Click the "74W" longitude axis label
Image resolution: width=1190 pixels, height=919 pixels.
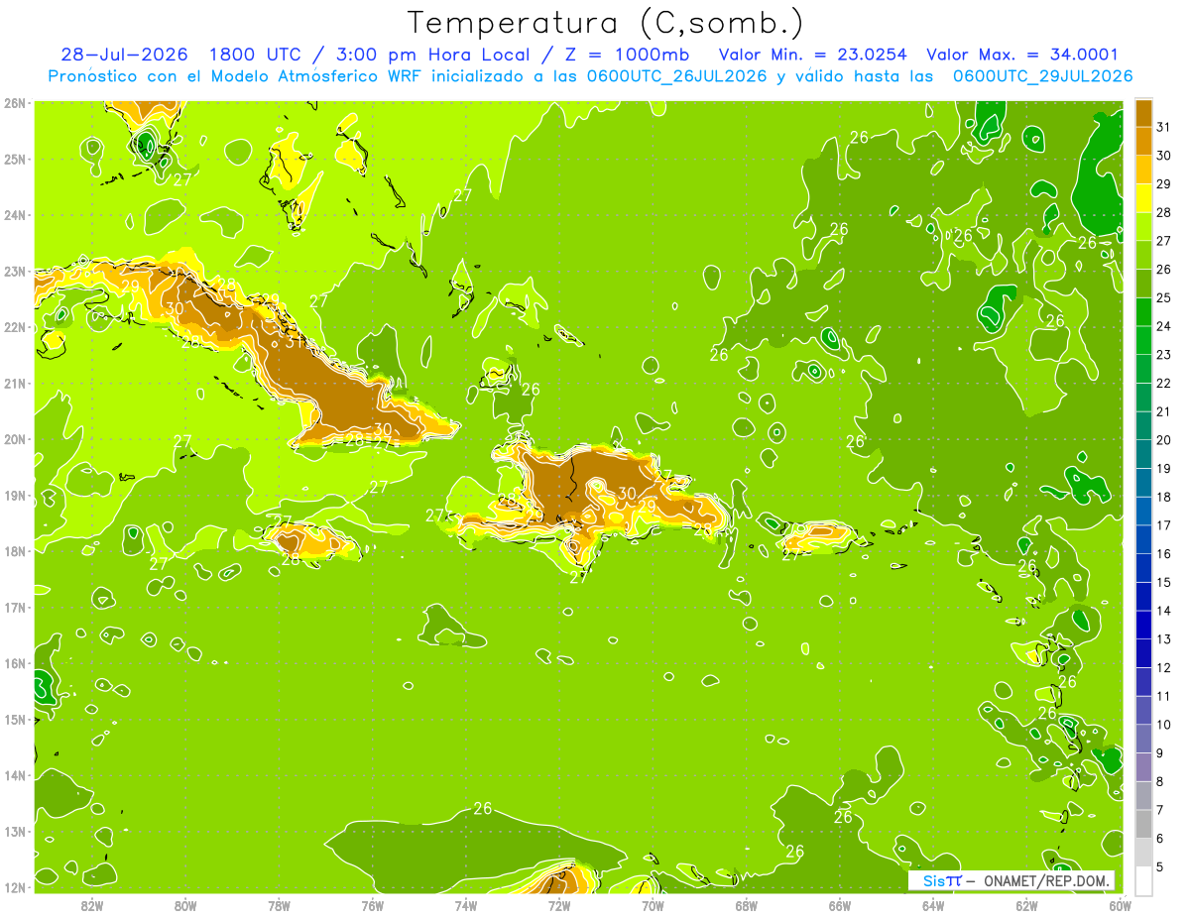pyautogui.click(x=465, y=906)
